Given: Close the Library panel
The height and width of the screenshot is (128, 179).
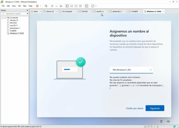Looking at the screenshot, I should 27,10.
